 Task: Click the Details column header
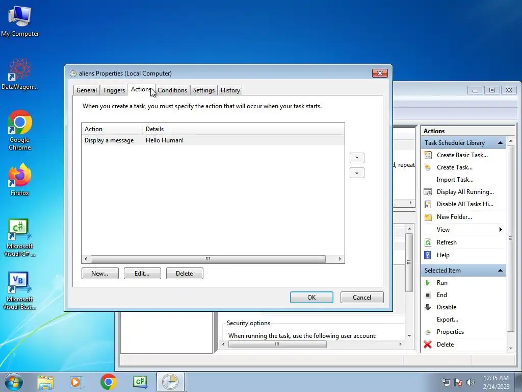click(243, 129)
